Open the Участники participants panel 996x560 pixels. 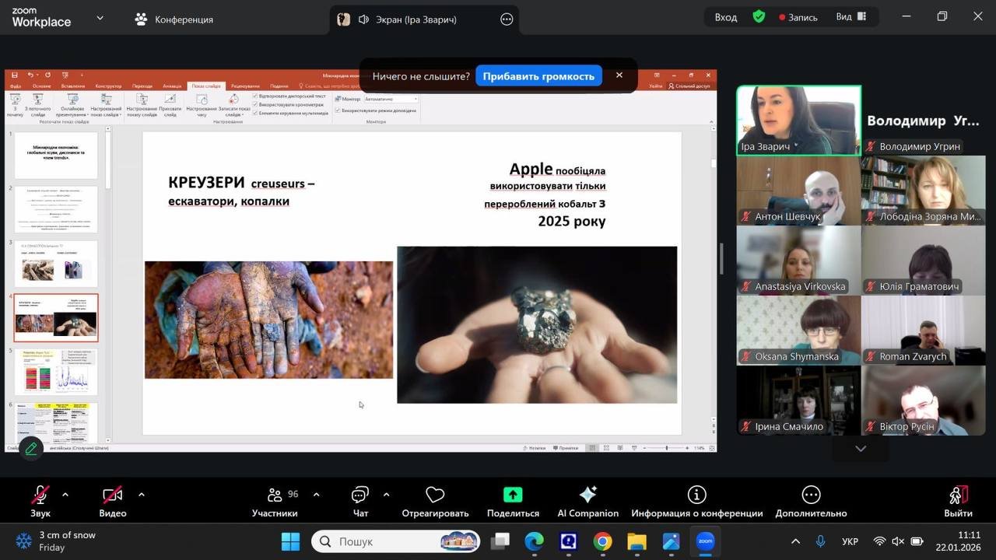point(275,495)
